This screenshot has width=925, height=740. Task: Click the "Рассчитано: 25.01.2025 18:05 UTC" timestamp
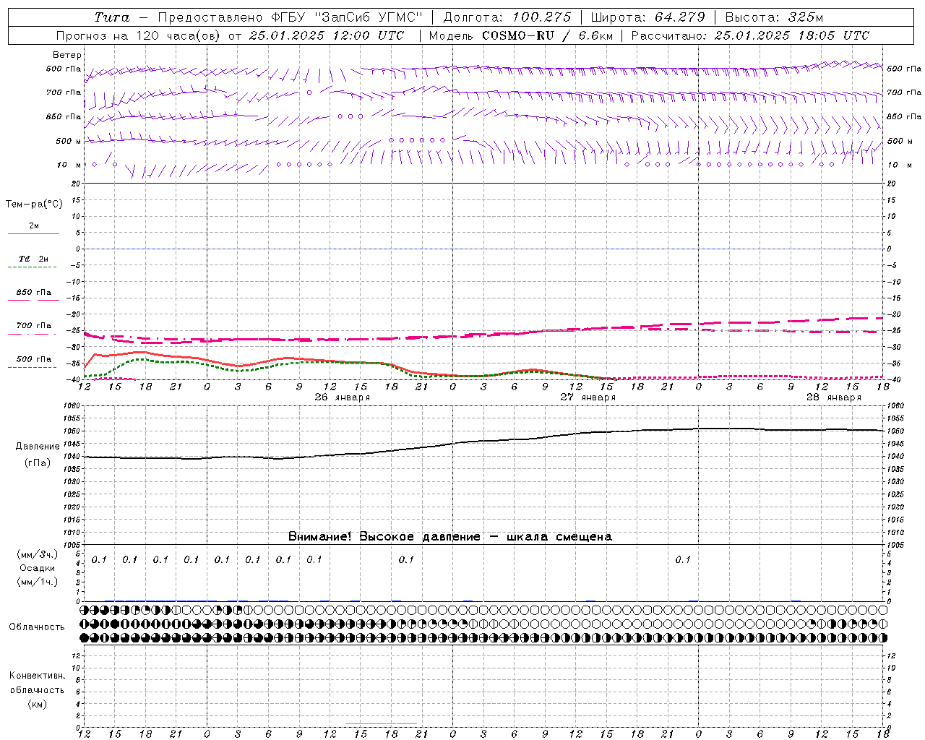[x=750, y=35]
